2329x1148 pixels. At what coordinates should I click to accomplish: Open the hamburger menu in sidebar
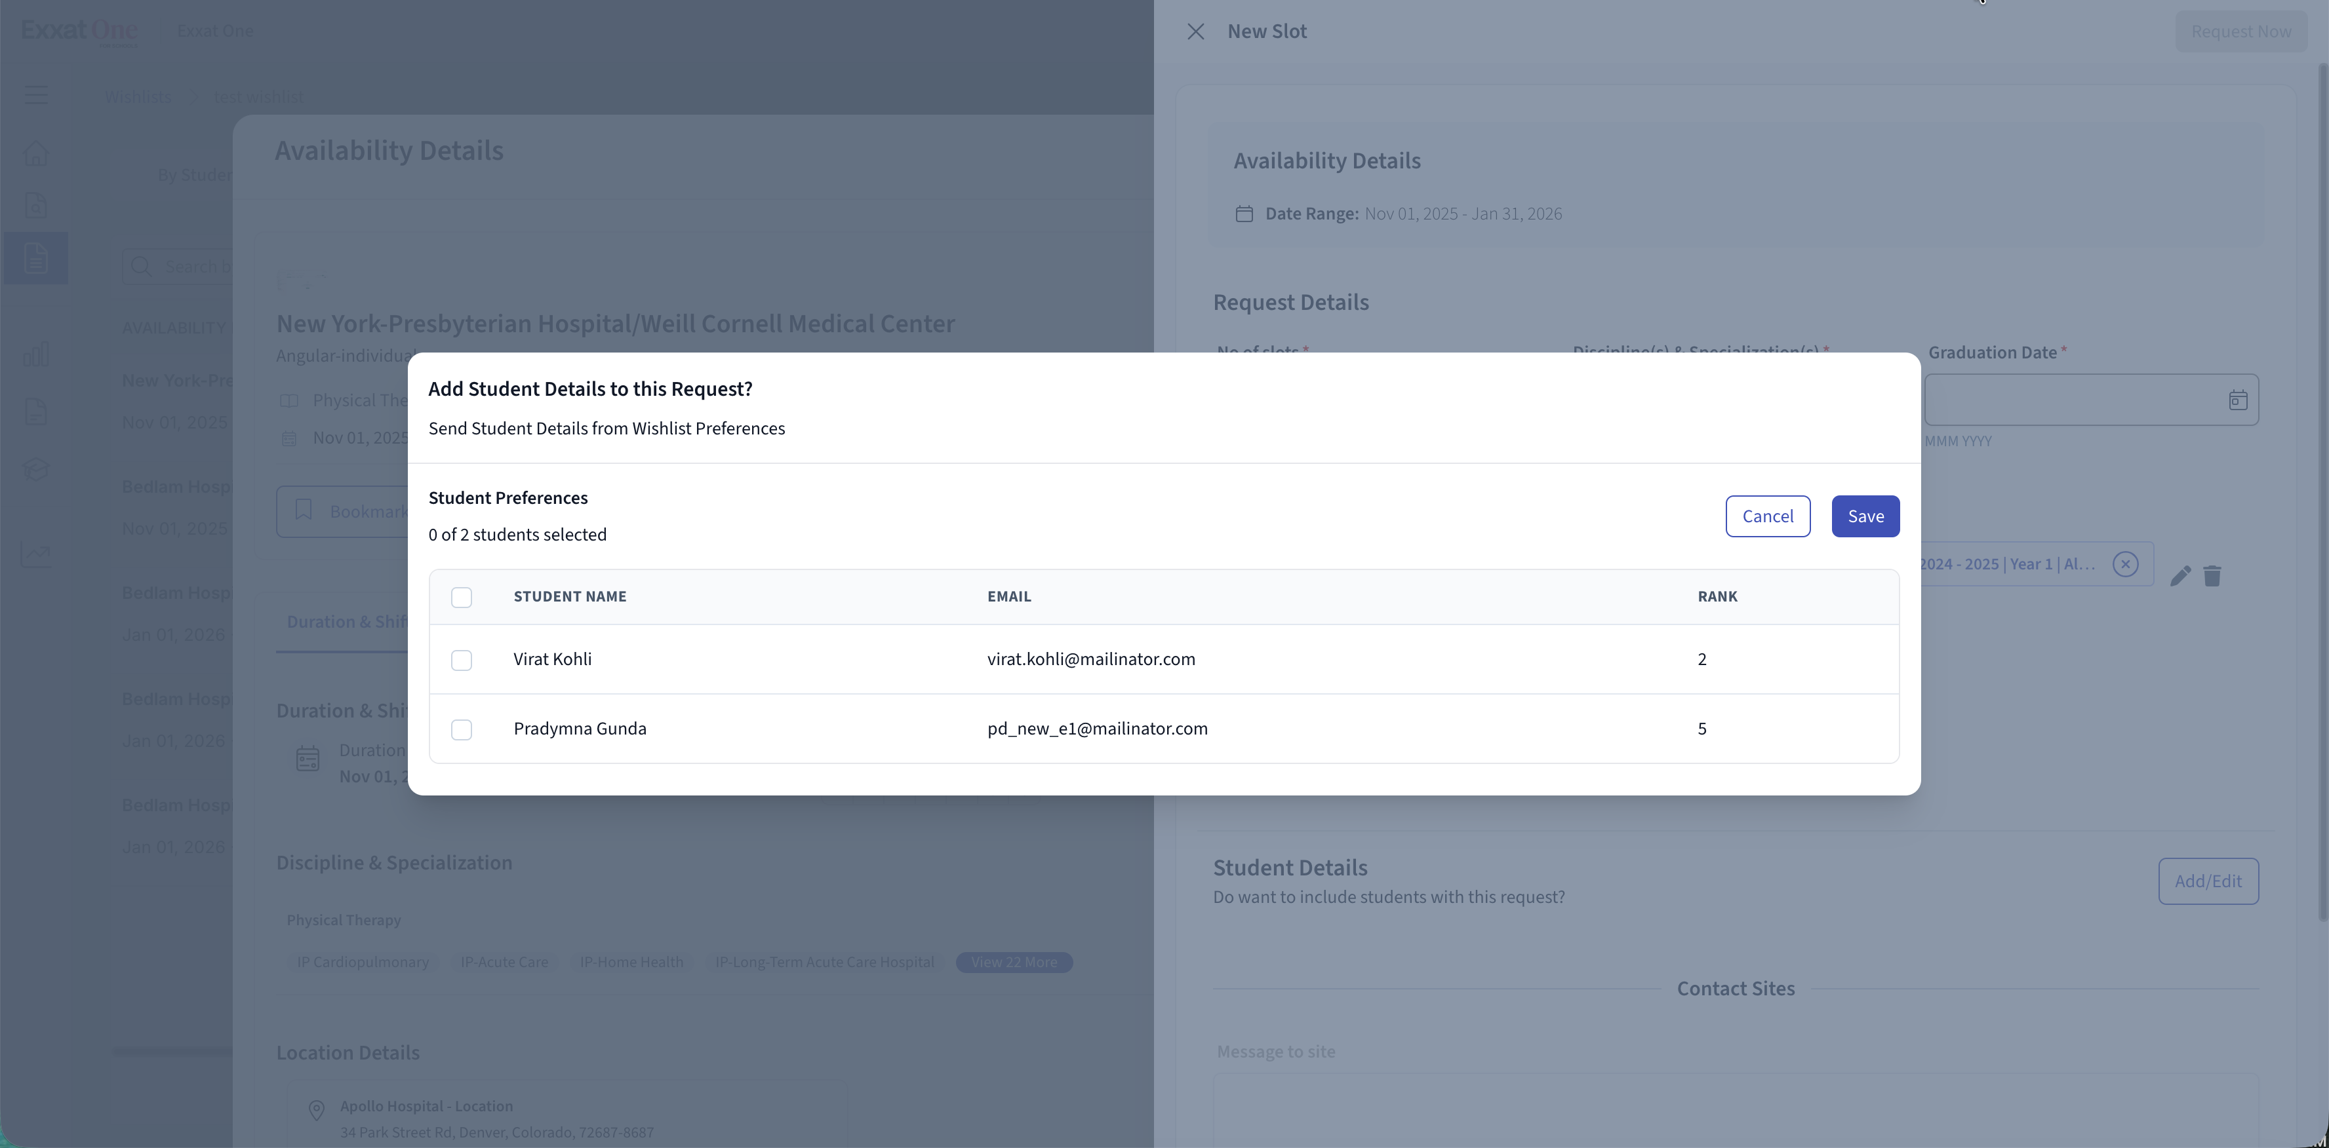(36, 94)
